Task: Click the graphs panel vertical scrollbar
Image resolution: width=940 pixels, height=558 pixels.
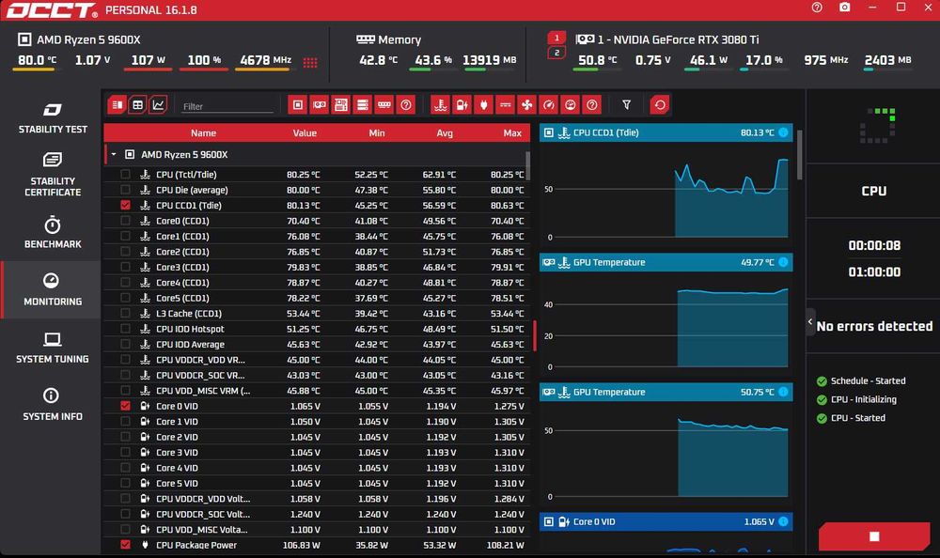Action: [x=799, y=155]
